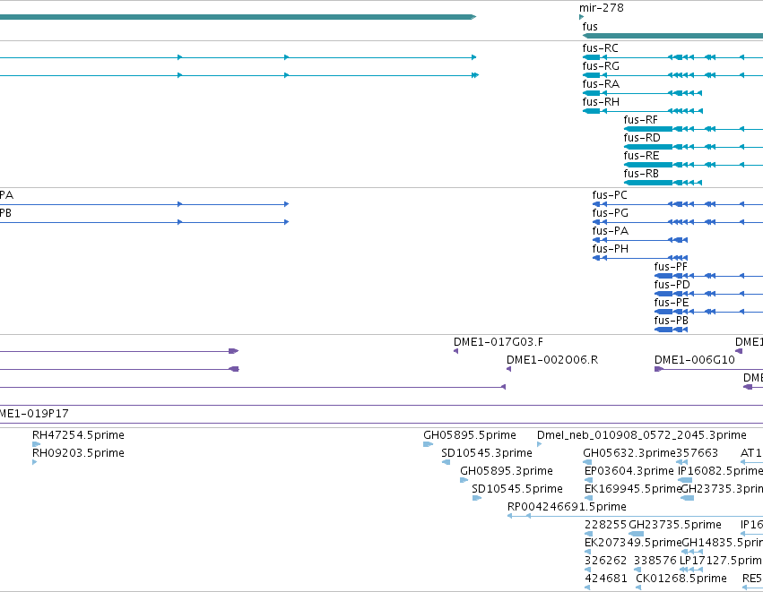
Task: Select EST RH47254.5prime
Action: [78, 435]
